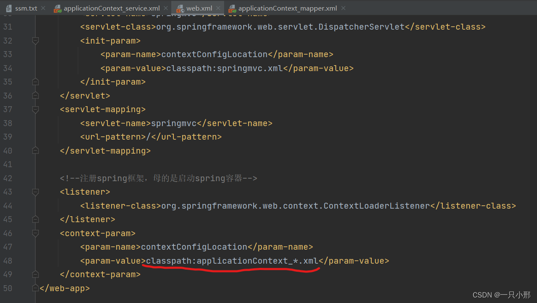
Task: Place cursor inside classpath:springmvc.xml value
Action: point(224,68)
